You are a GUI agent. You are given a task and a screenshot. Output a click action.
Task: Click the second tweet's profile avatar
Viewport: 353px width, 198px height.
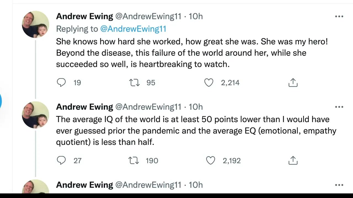click(x=36, y=115)
